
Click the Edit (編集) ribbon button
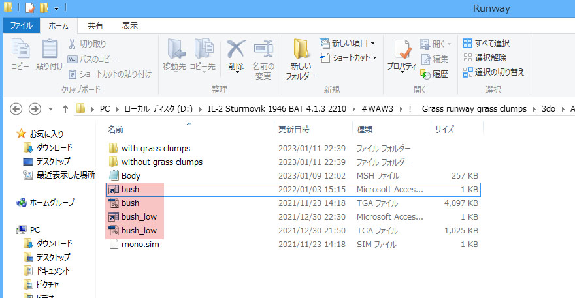(435, 59)
